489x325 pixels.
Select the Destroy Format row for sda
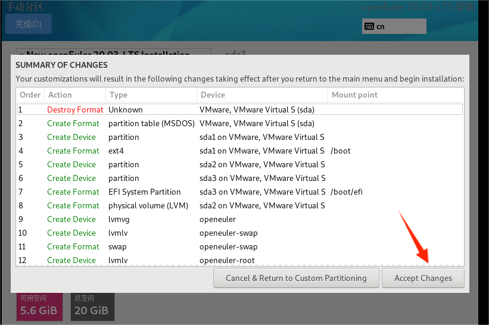click(x=238, y=110)
